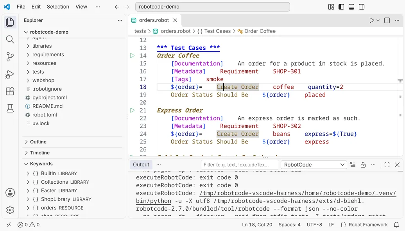
Task: Toggle the secondary side bar
Action: click(362, 7)
